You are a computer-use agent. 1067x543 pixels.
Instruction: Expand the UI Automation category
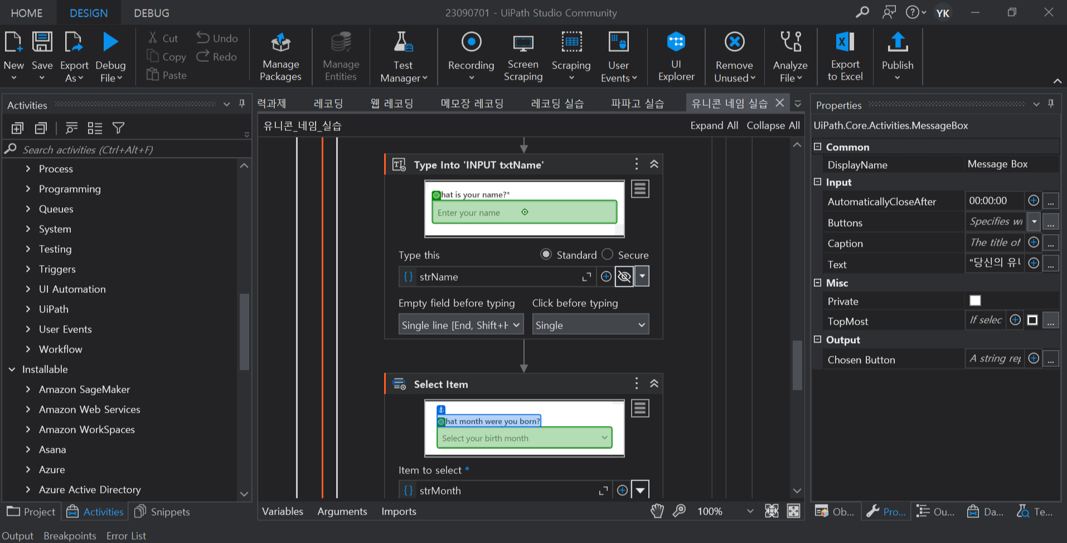[x=28, y=289]
